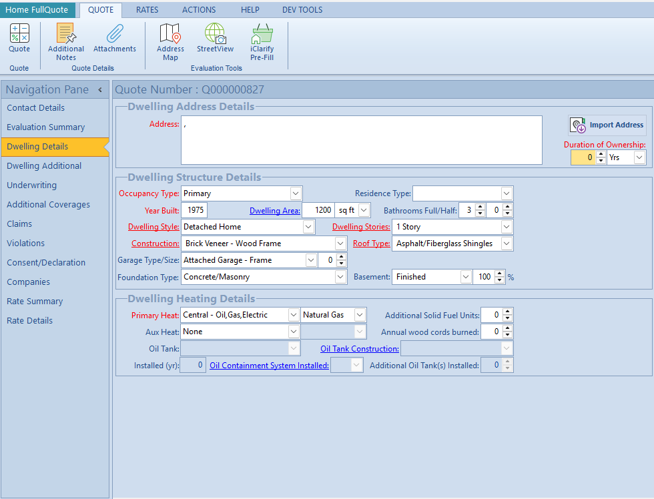Open Primary Heat type dropdown
Screen dimensions: 654x499
click(x=294, y=315)
